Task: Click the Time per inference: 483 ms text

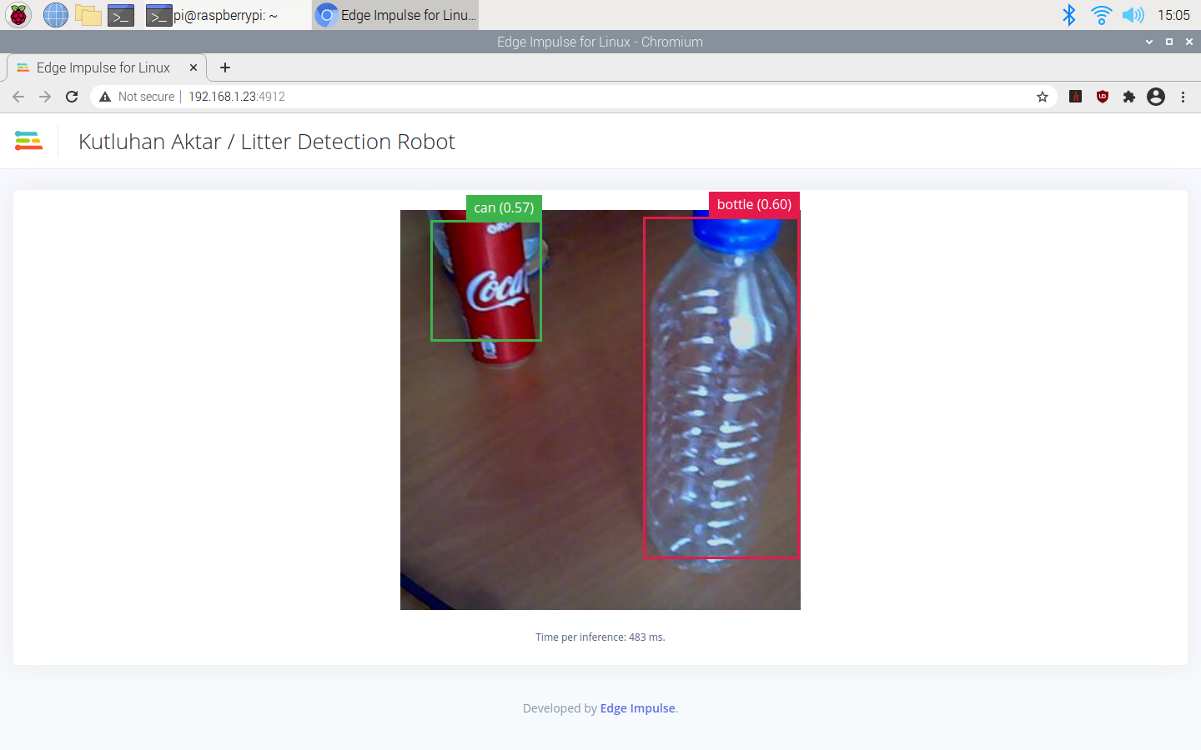Action: (600, 637)
